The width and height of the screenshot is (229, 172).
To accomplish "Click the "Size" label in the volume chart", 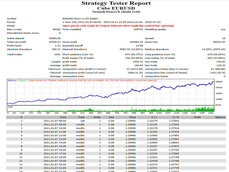I will [x=10, y=107].
